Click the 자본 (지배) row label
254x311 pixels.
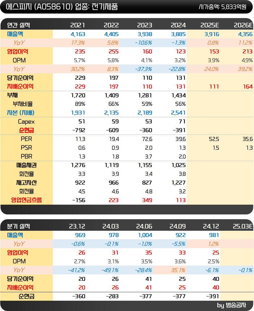(x=21, y=113)
